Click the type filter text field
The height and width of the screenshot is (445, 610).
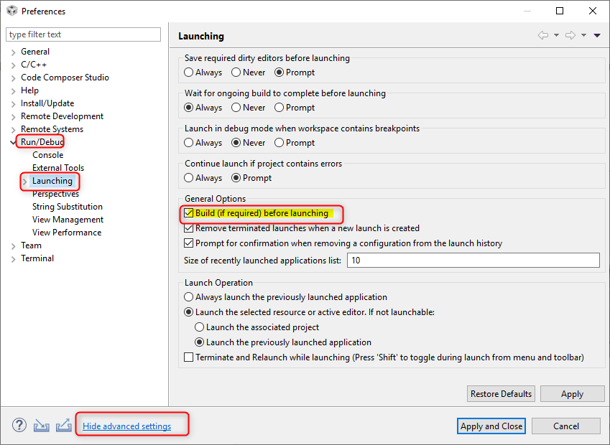pyautogui.click(x=83, y=34)
